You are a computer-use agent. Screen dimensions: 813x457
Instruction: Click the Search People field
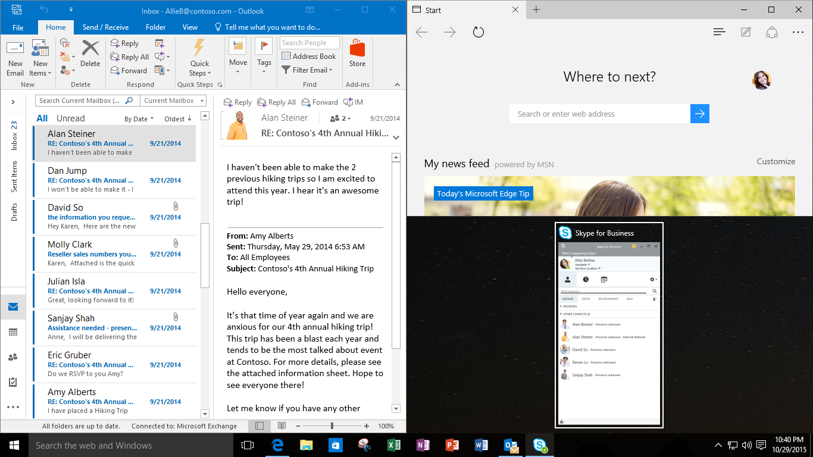(x=309, y=43)
